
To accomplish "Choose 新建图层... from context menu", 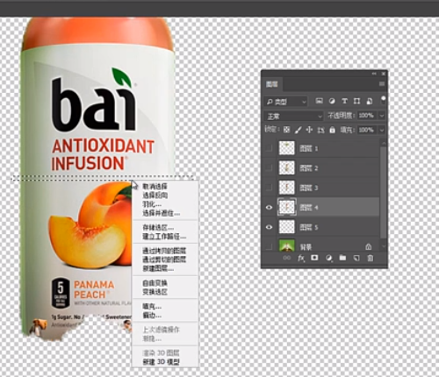I will [158, 268].
